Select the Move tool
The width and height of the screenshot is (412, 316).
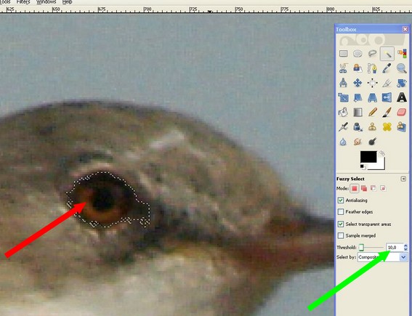[x=358, y=83]
